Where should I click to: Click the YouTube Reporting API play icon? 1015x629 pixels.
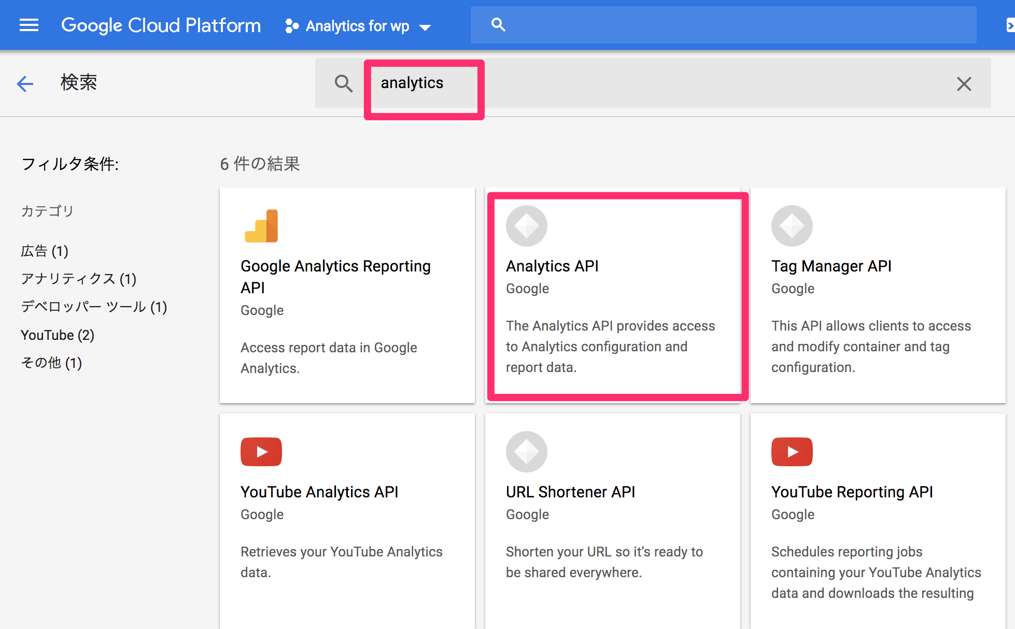tap(792, 452)
